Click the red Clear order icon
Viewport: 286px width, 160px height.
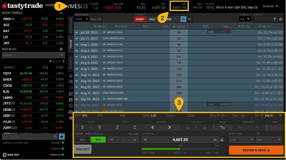[275, 127]
